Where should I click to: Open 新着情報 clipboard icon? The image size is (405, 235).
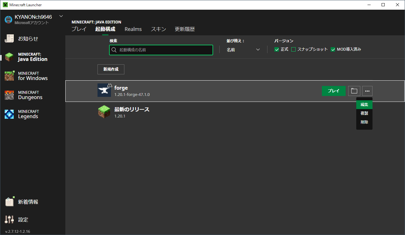9,202
